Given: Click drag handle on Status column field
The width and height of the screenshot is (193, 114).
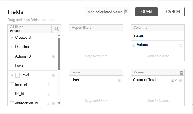Looking at the screenshot, I should pyautogui.click(x=181, y=36).
